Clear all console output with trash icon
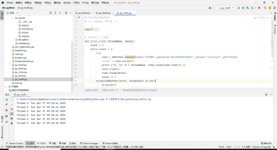 [12, 123]
